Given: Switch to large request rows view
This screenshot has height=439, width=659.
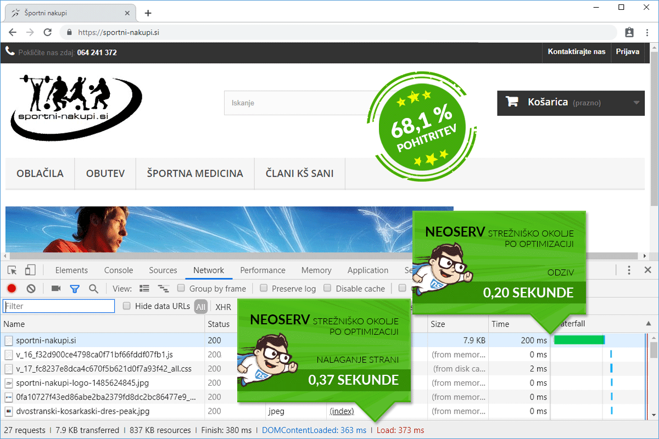Looking at the screenshot, I should pyautogui.click(x=144, y=289).
